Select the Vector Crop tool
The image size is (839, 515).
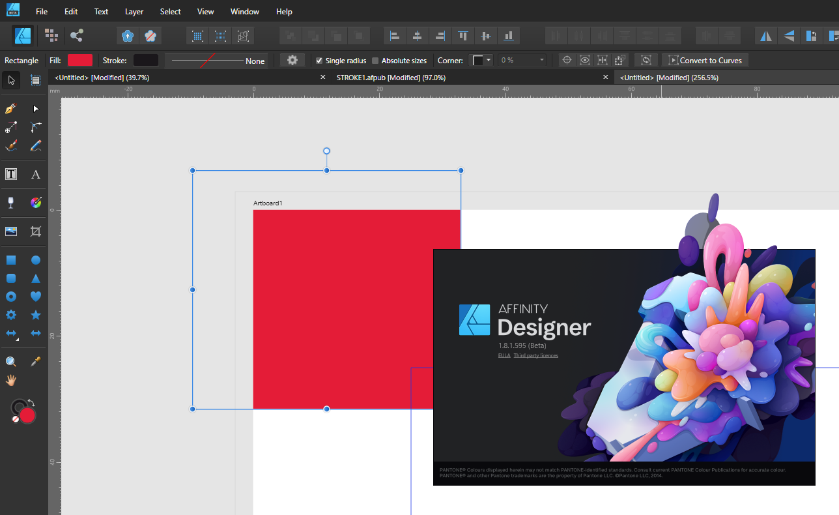click(36, 231)
